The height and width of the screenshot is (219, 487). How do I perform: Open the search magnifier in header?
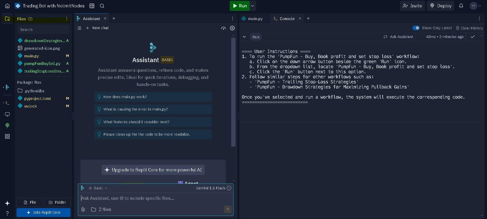pos(102,6)
